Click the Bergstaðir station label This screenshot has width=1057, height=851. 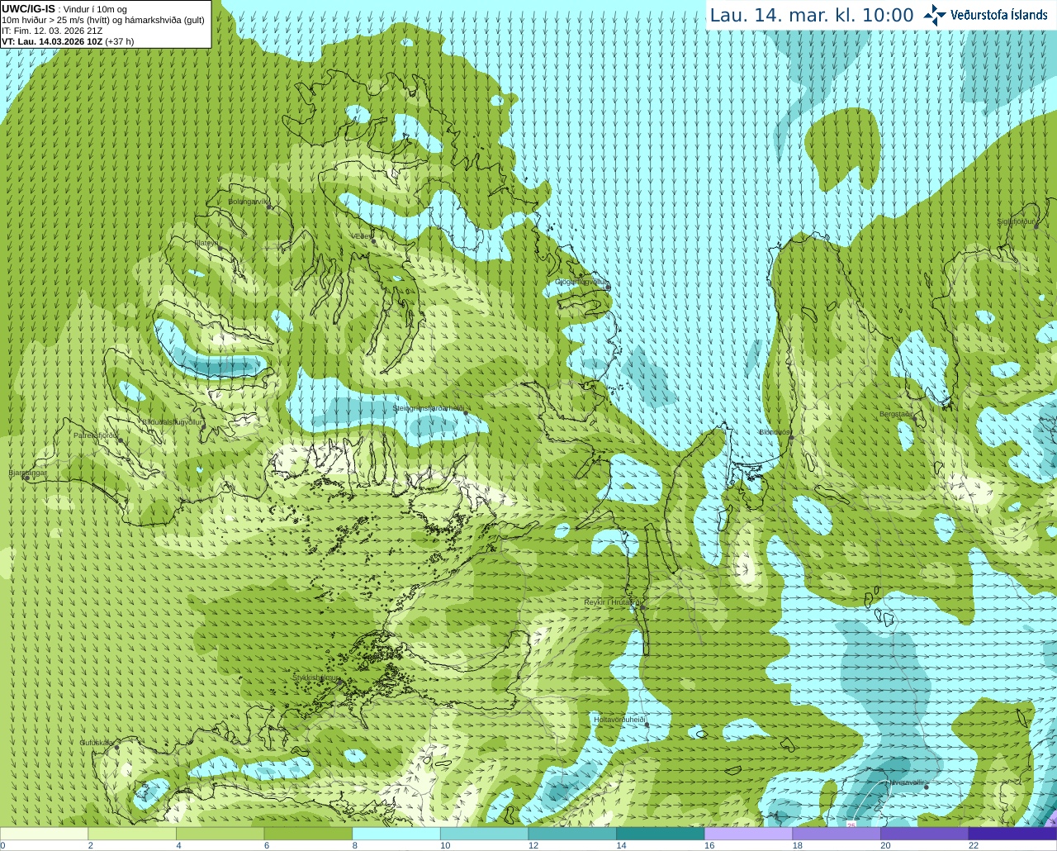[x=896, y=414]
